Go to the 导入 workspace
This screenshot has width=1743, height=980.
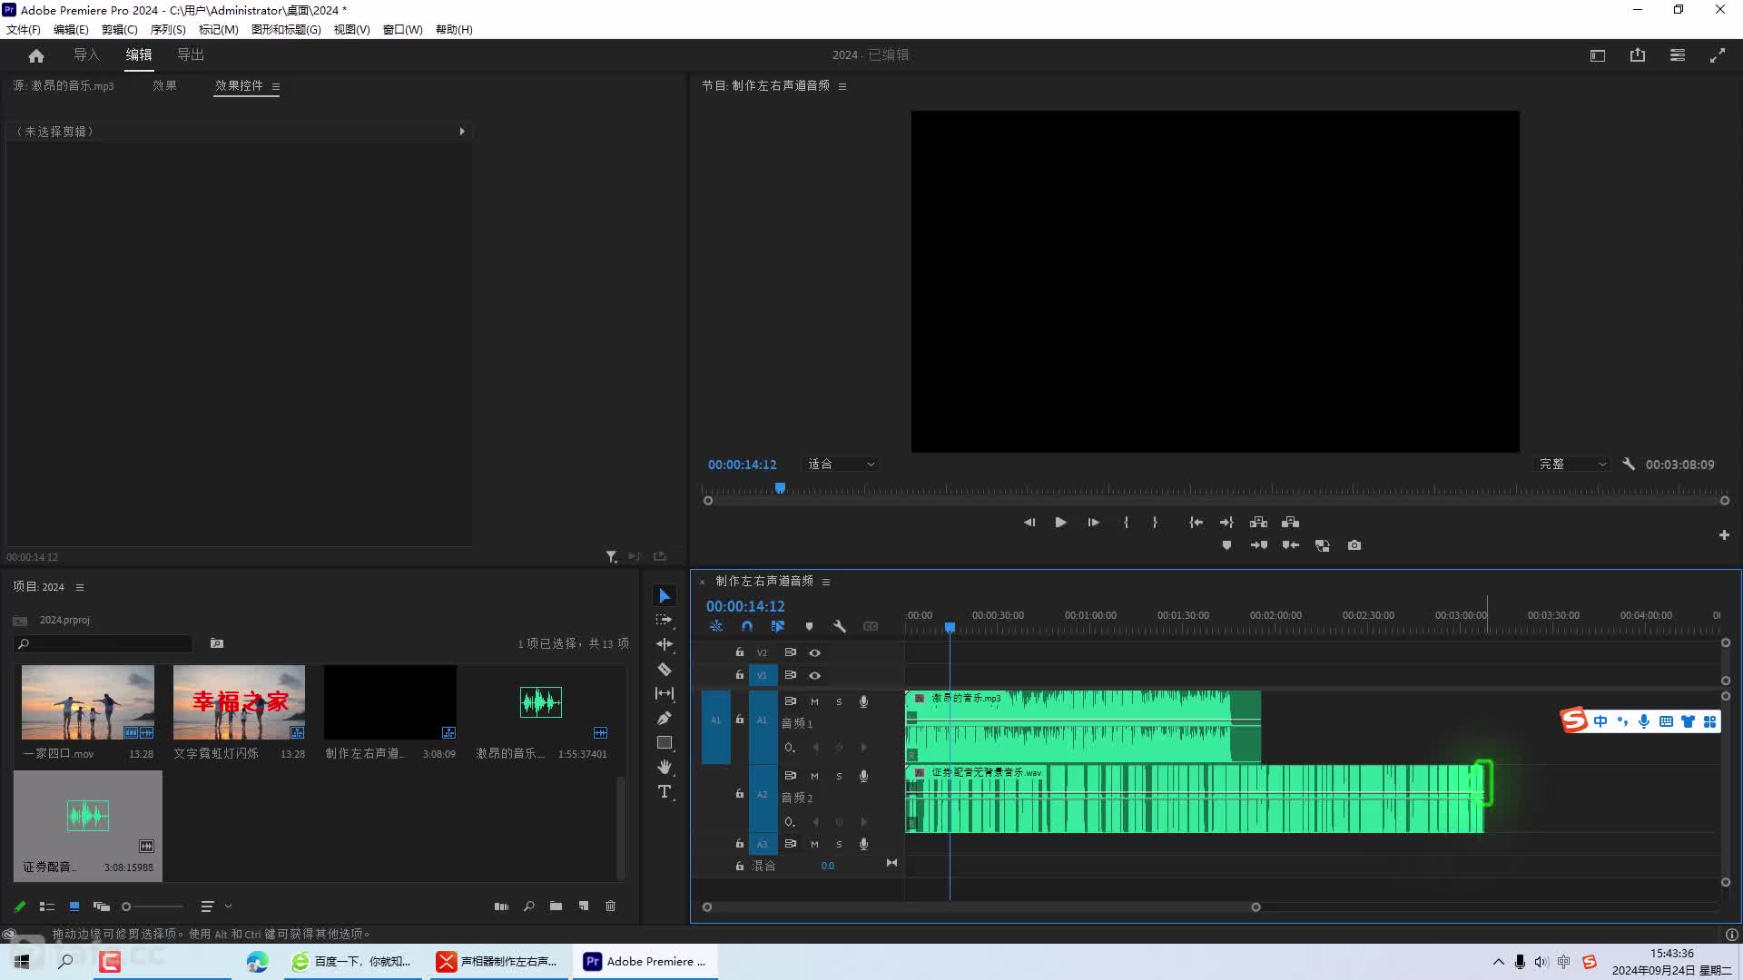click(86, 55)
